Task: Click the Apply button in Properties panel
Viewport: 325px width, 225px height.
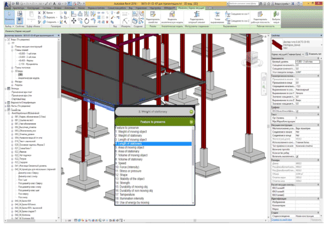Action: click(x=316, y=220)
